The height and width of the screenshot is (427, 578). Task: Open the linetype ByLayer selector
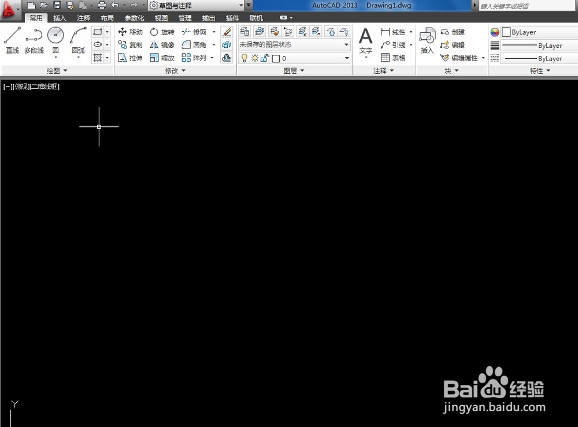pyautogui.click(x=539, y=58)
